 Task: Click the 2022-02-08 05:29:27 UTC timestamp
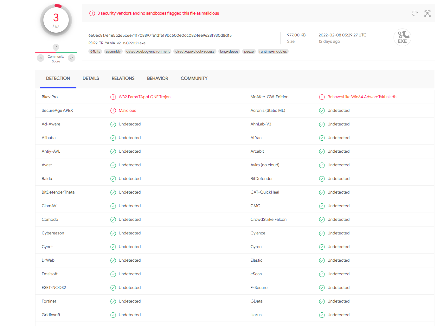[x=342, y=35]
